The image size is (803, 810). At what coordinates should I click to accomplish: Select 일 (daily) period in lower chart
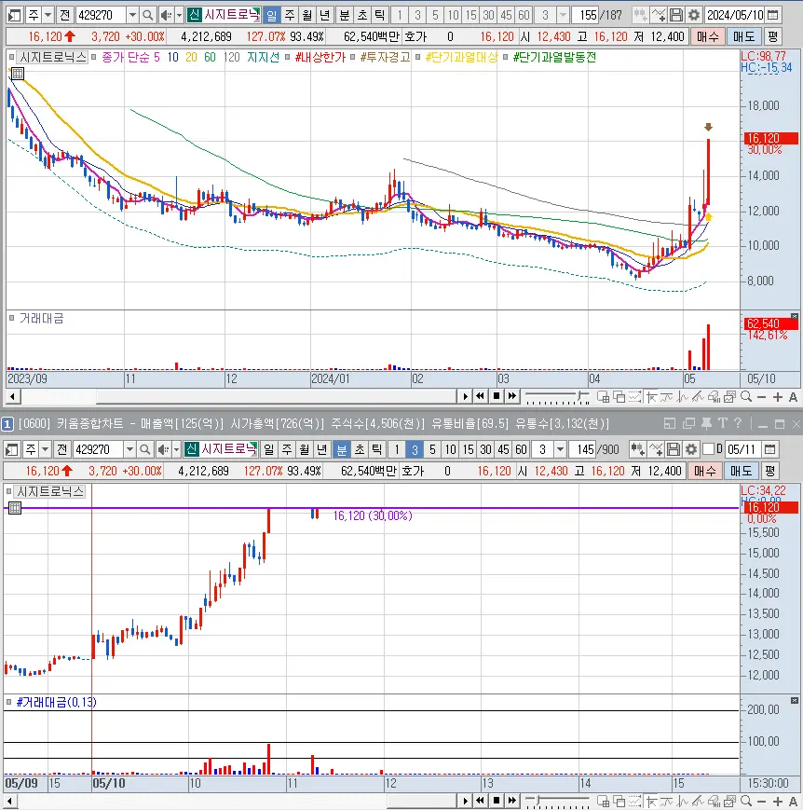click(269, 449)
